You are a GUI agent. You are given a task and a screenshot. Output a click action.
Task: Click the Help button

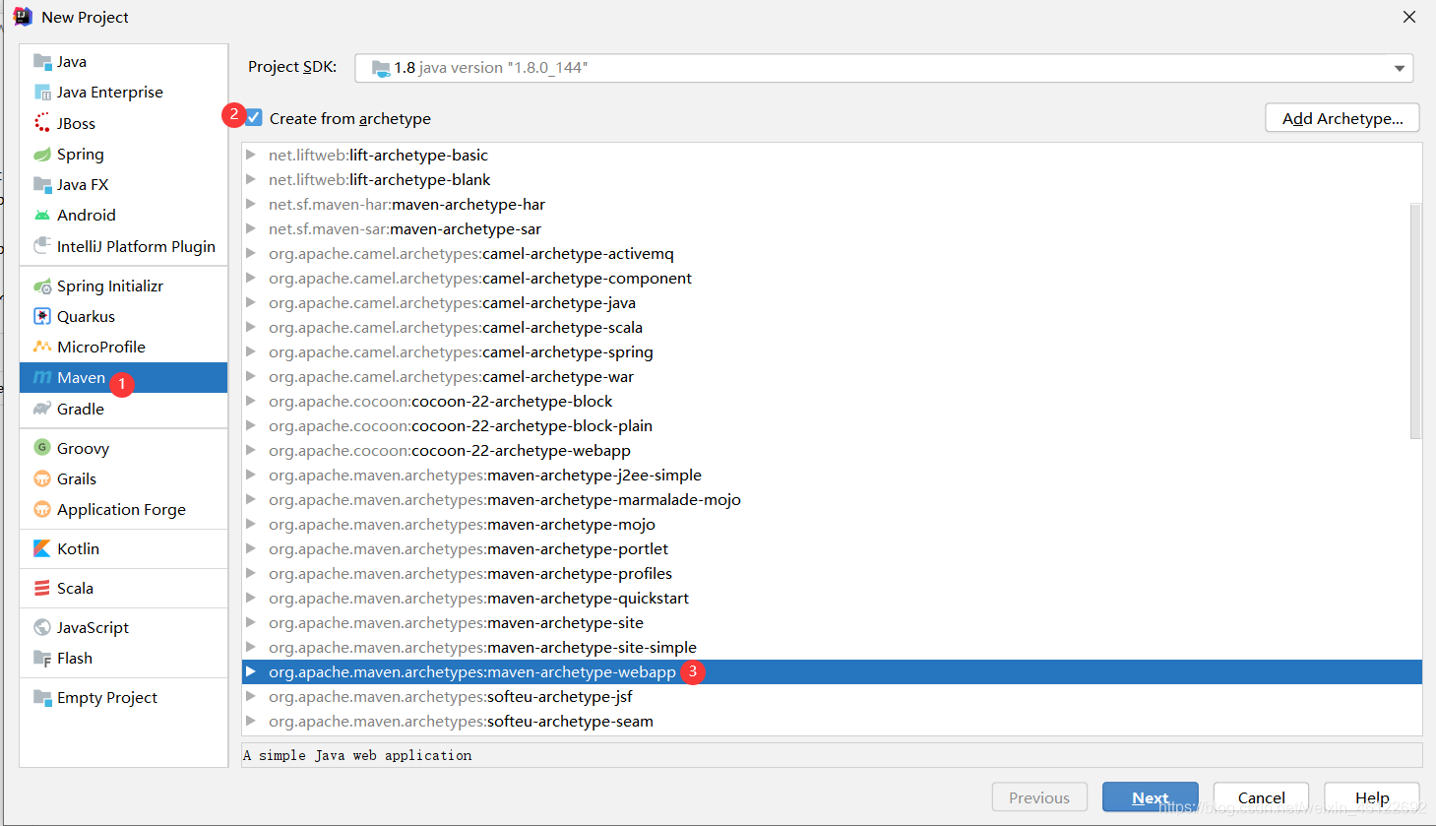point(1372,797)
